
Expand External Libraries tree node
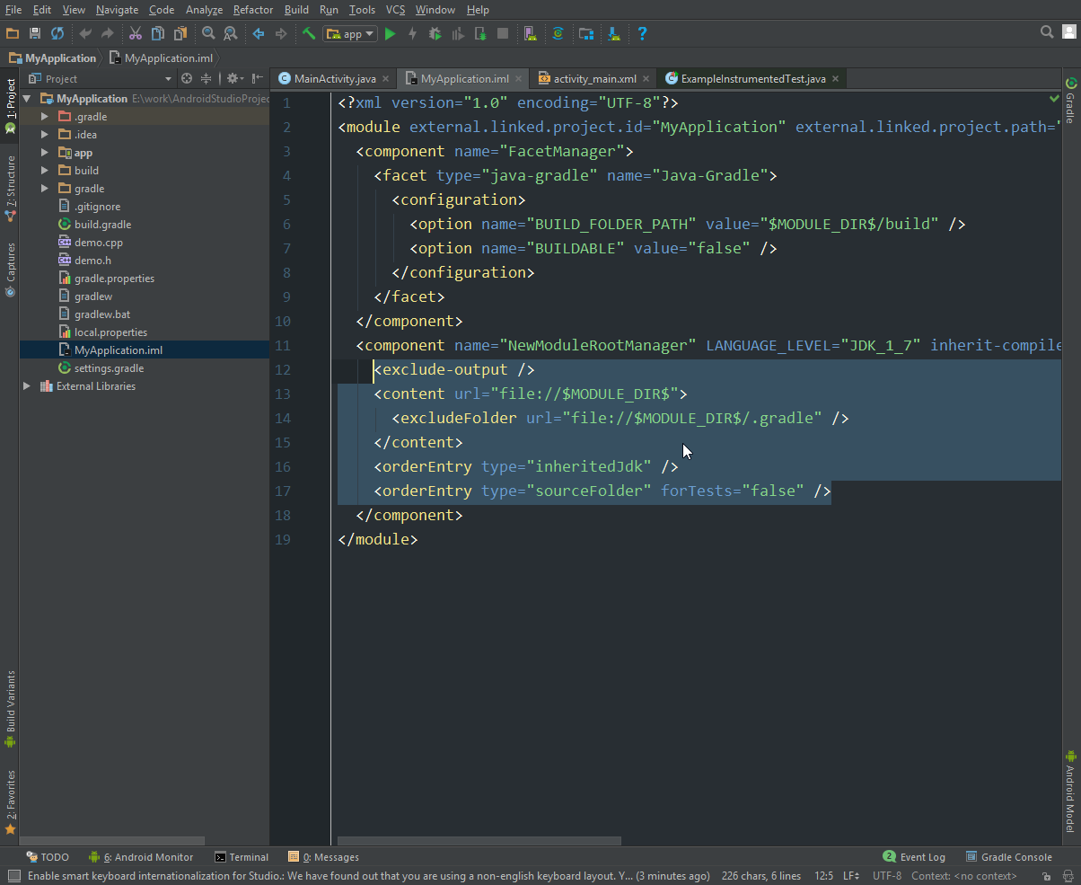tap(27, 386)
